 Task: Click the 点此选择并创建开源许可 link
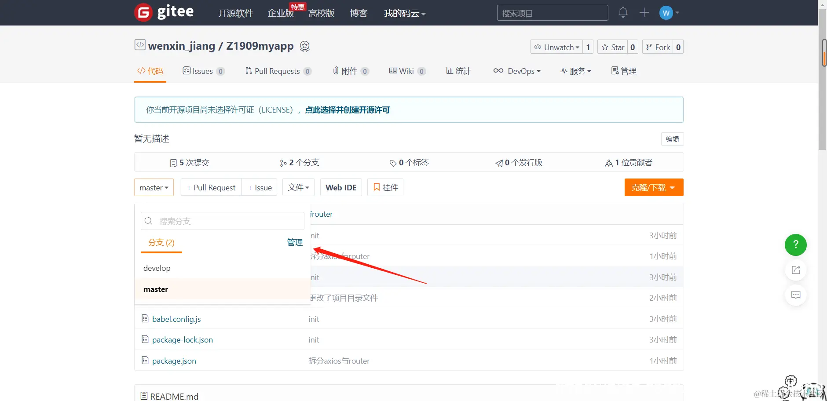click(348, 110)
